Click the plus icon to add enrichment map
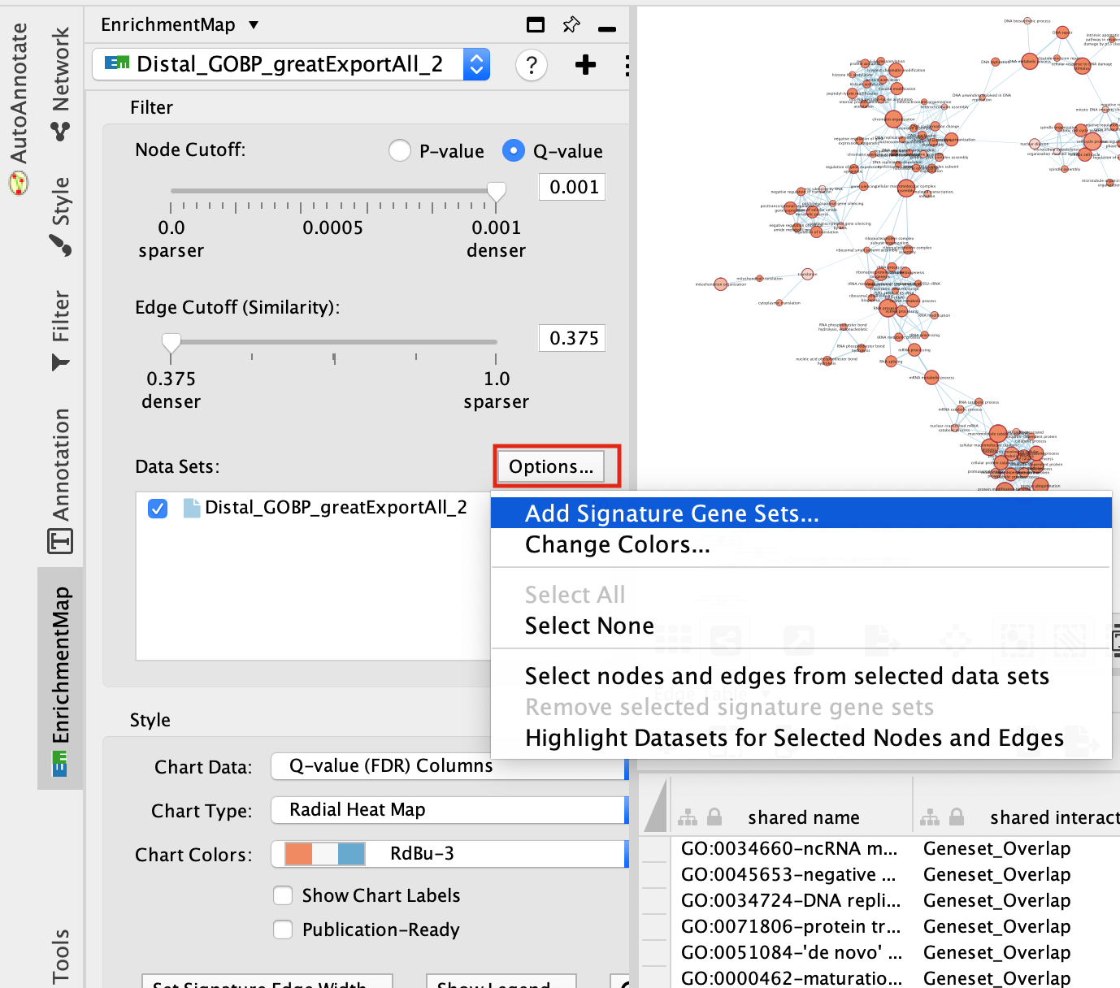The width and height of the screenshot is (1120, 988). pos(585,65)
